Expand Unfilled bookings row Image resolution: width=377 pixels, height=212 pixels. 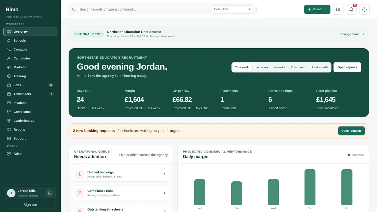click(121, 174)
